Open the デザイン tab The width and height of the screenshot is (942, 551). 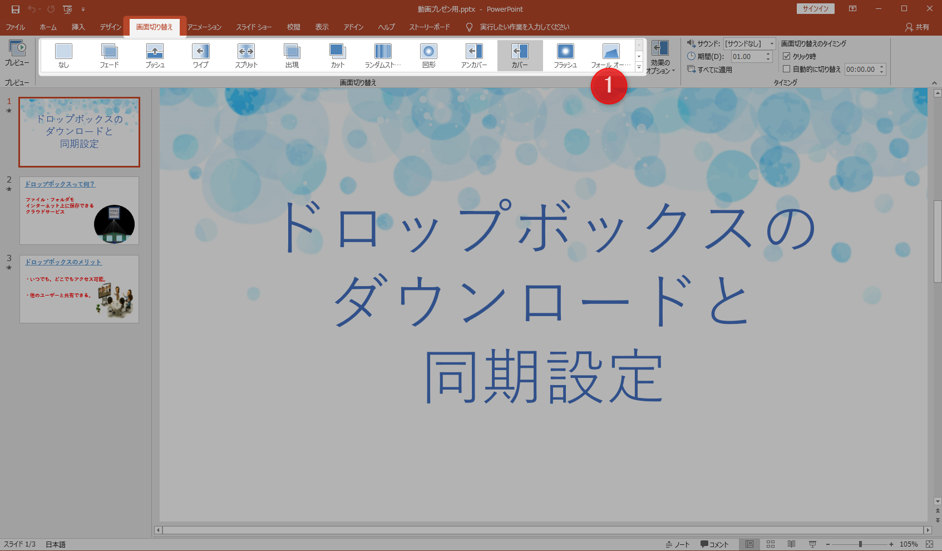(x=111, y=27)
